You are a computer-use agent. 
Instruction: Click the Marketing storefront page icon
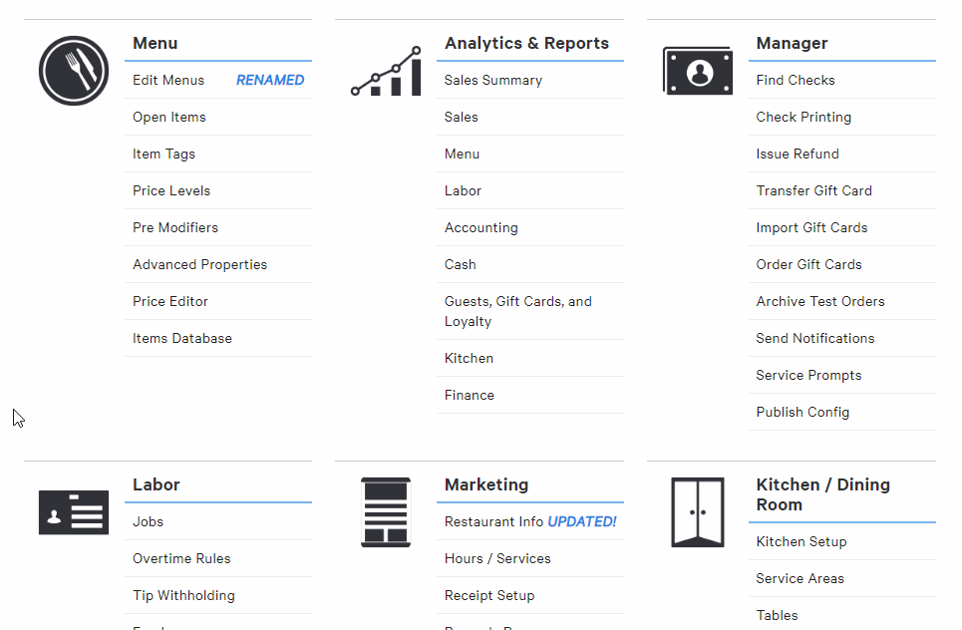pos(385,512)
